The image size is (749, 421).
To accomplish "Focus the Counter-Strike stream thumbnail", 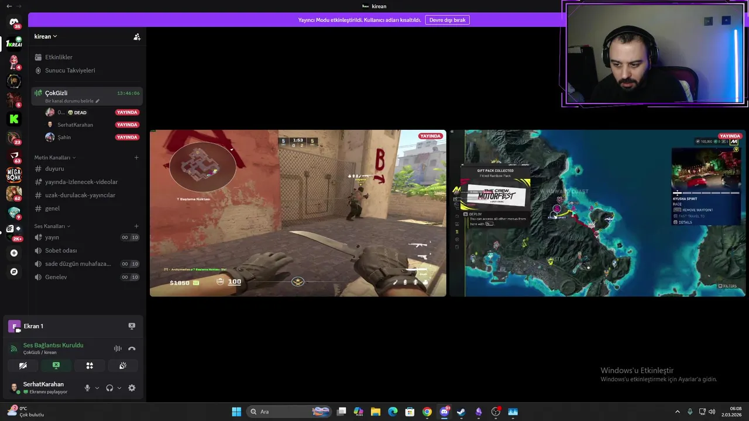I will point(298,213).
